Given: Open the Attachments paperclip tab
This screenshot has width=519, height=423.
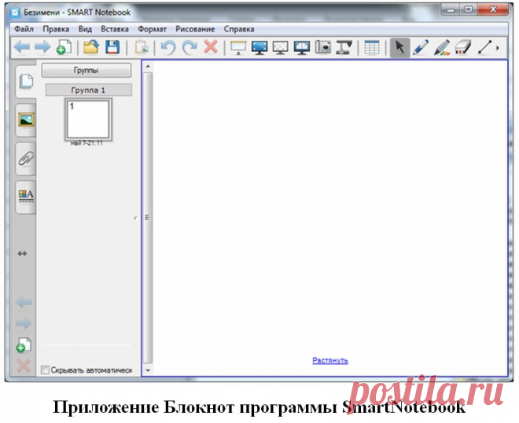Looking at the screenshot, I should coord(26,159).
